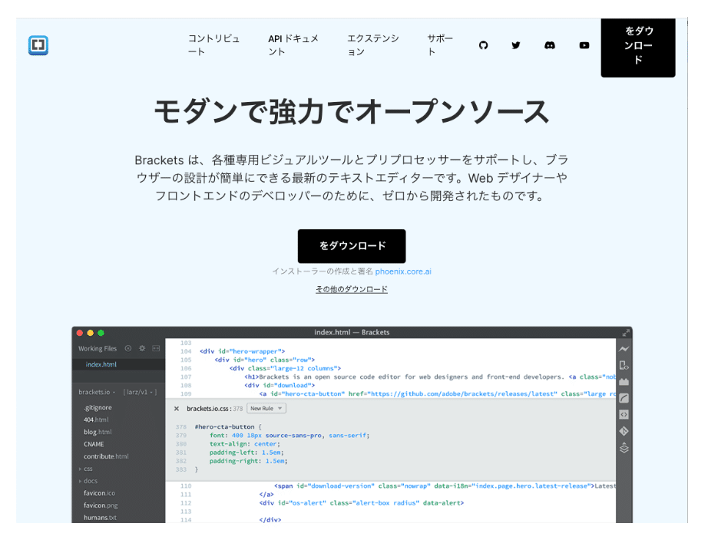Screen dimensions: 708x543
Task: Open the brackets.io project dropdown
Action: (97, 392)
